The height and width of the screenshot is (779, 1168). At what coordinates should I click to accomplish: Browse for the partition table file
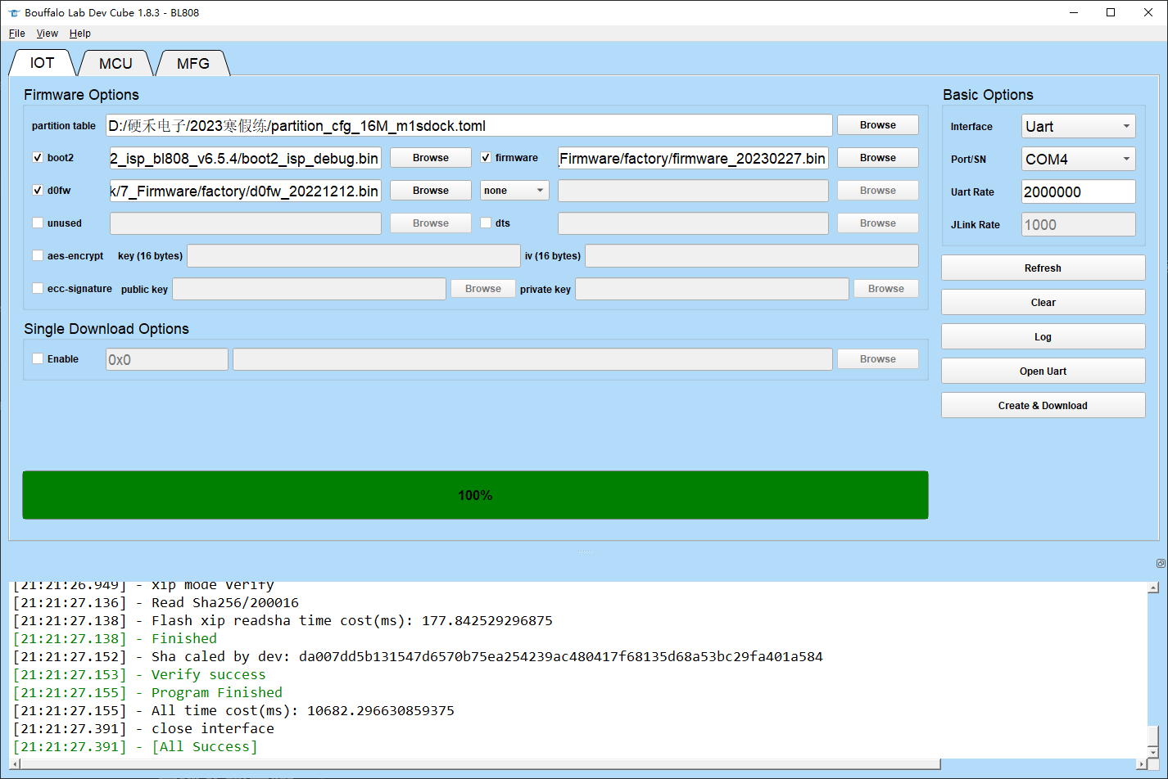point(877,125)
